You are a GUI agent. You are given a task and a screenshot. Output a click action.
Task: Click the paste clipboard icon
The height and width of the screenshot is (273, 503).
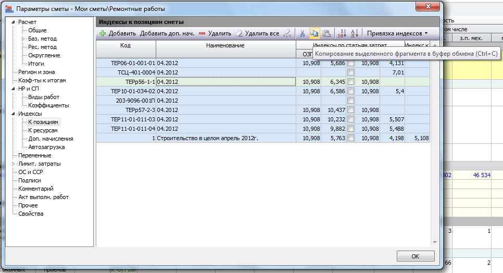click(x=326, y=33)
